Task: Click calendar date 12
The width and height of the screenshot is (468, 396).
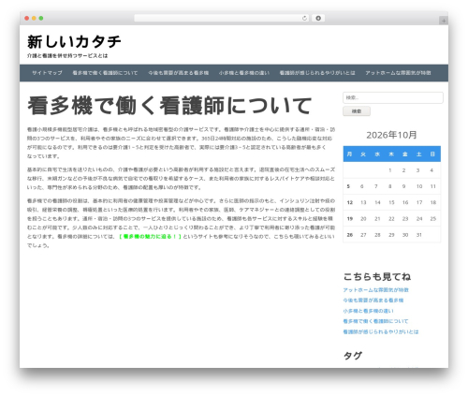Action: tap(350, 202)
